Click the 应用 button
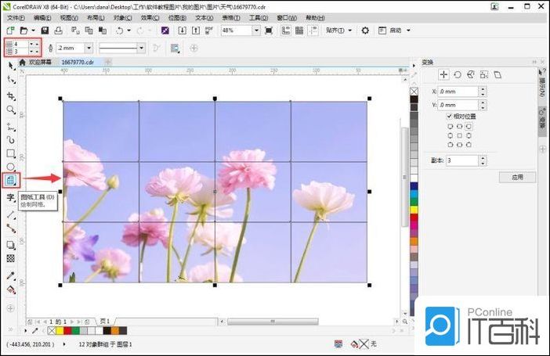This screenshot has height=356, width=550. 517,178
